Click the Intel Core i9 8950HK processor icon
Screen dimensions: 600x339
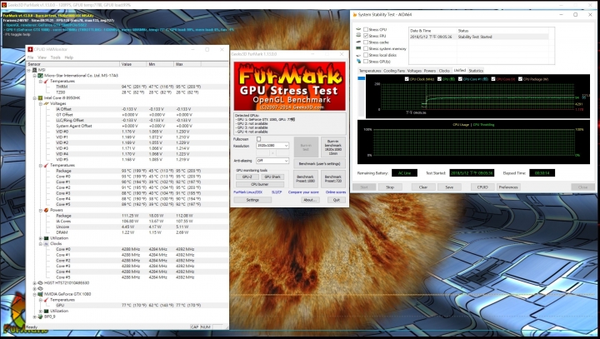coord(40,98)
